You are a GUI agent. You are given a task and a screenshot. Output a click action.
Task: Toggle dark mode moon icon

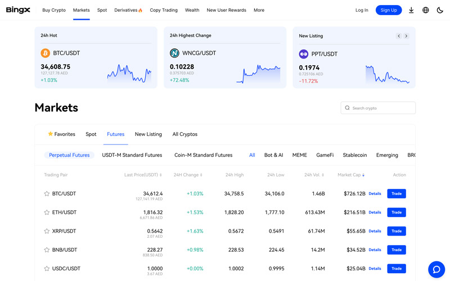(x=440, y=10)
